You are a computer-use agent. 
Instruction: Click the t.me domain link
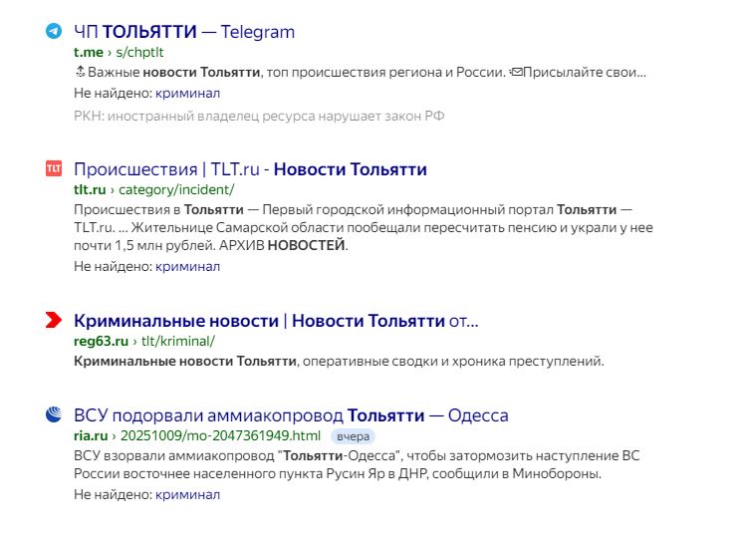(x=88, y=51)
